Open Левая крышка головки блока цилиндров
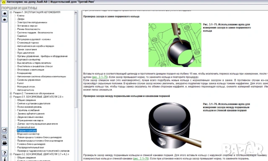This screenshot has width=268, height=161. [x=39, y=137]
